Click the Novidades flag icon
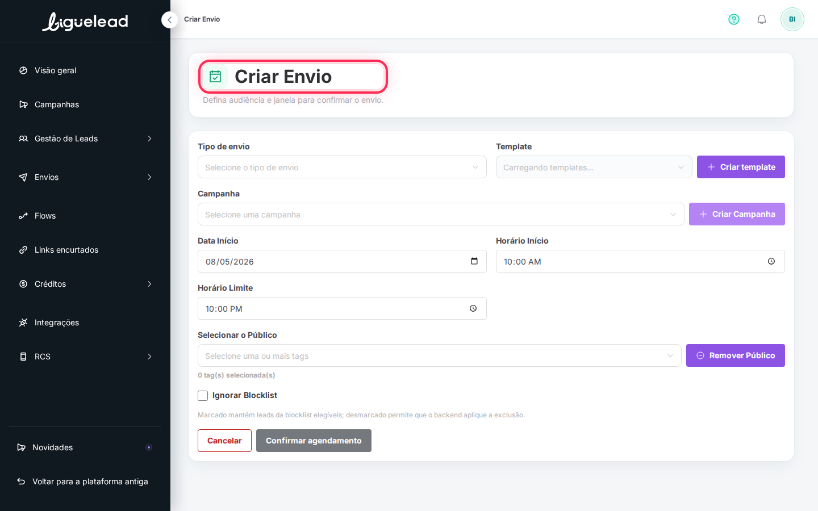Image resolution: width=818 pixels, height=511 pixels. pyautogui.click(x=21, y=447)
